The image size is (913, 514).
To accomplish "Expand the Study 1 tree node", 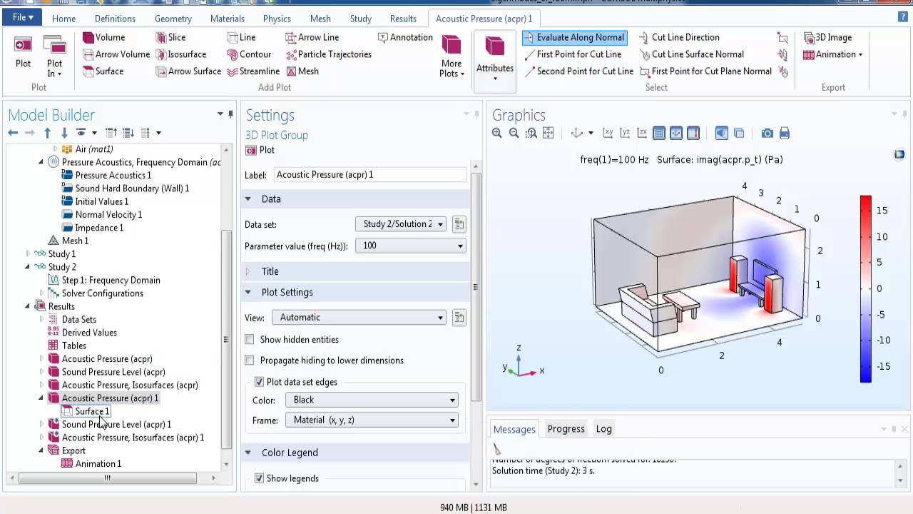I will (x=28, y=254).
